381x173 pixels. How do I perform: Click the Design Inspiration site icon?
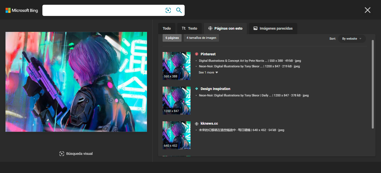coord(197,89)
